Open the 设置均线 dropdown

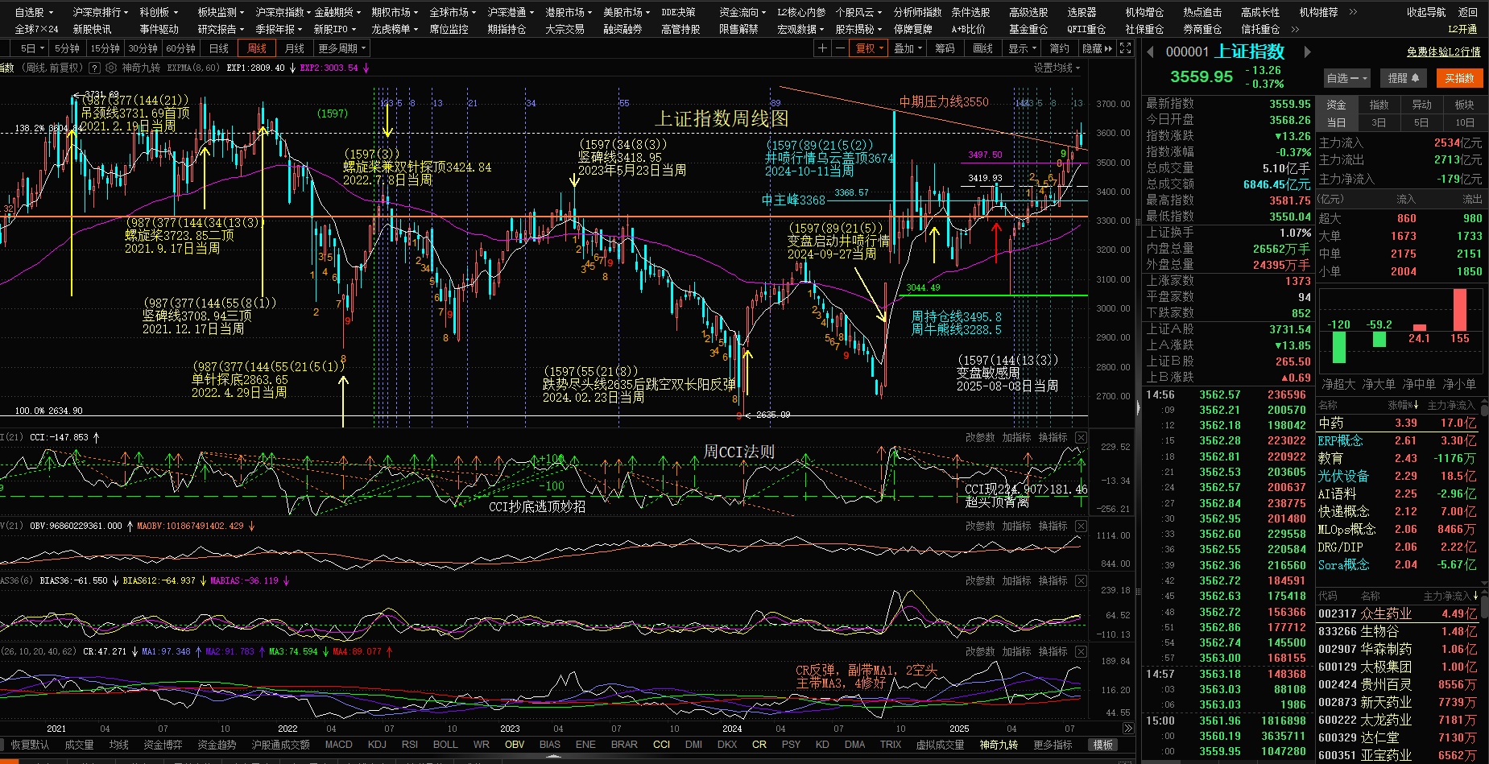(1057, 68)
